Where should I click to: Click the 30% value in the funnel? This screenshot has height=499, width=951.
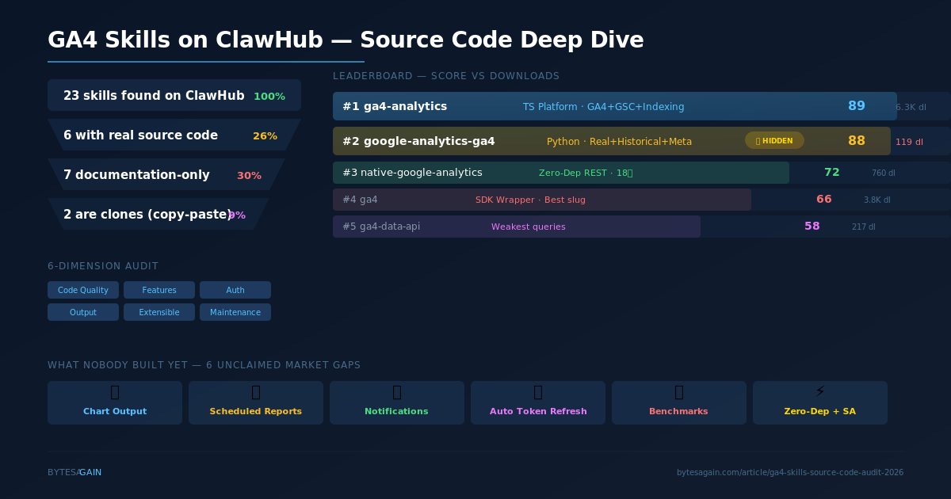[249, 176]
